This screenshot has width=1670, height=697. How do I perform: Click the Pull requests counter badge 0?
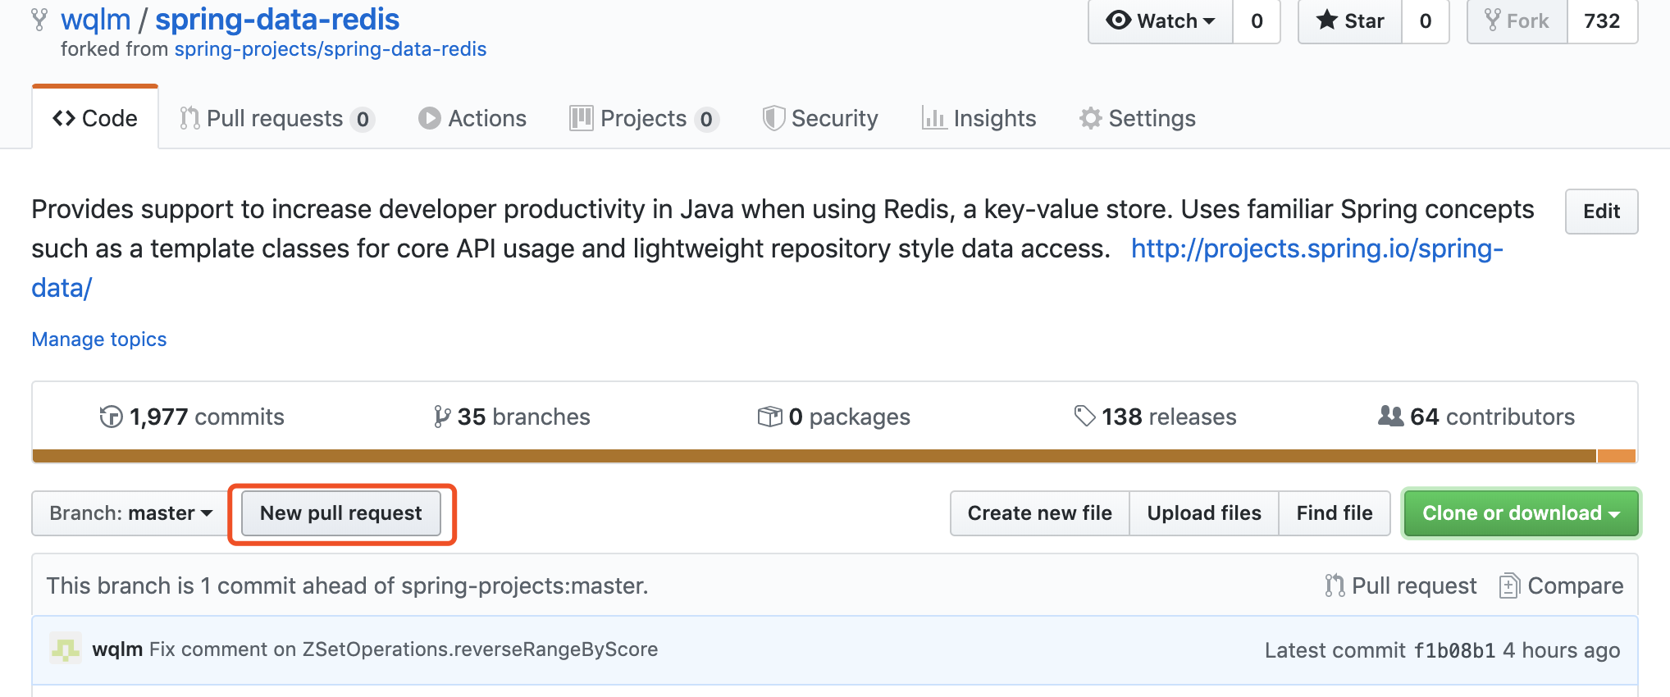pyautogui.click(x=363, y=120)
